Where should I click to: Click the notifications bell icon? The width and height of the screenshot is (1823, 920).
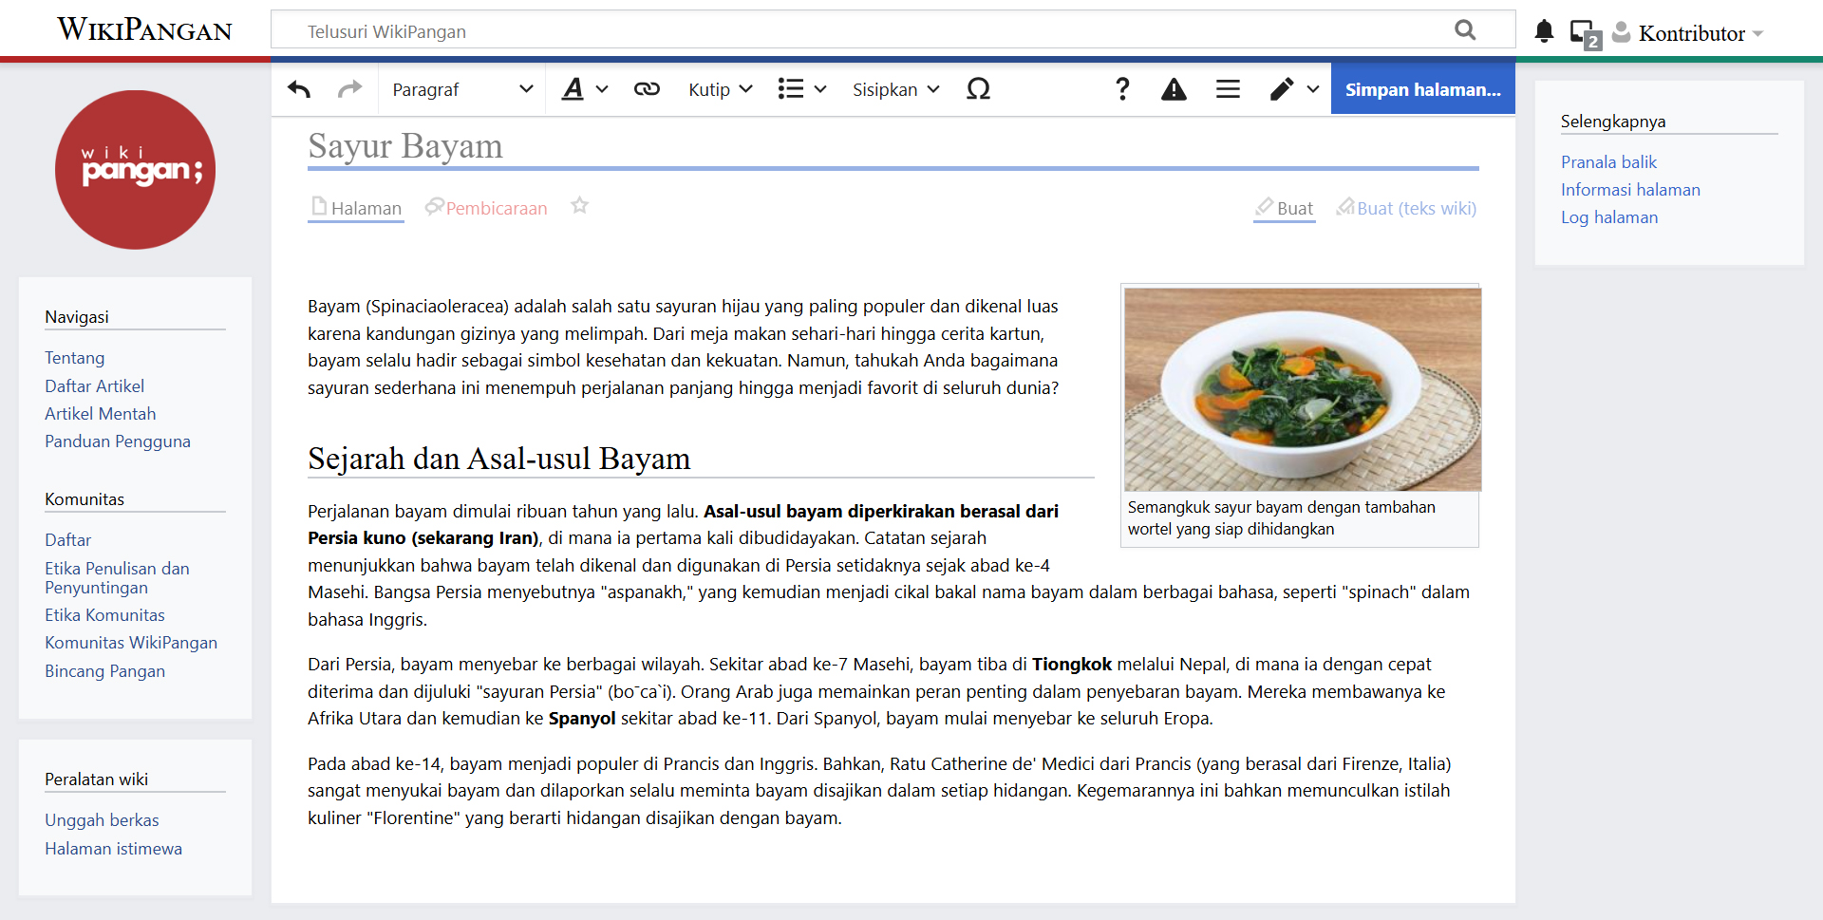coord(1544,32)
